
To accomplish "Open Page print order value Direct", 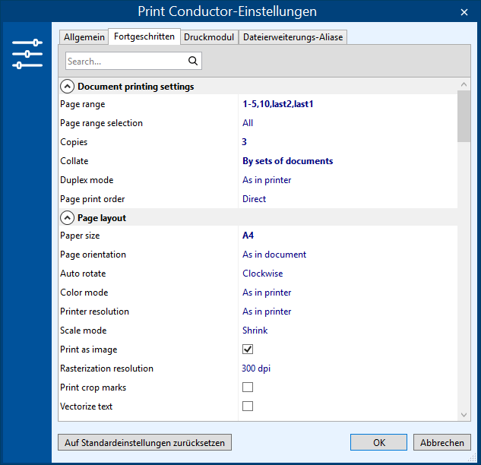I will click(254, 199).
